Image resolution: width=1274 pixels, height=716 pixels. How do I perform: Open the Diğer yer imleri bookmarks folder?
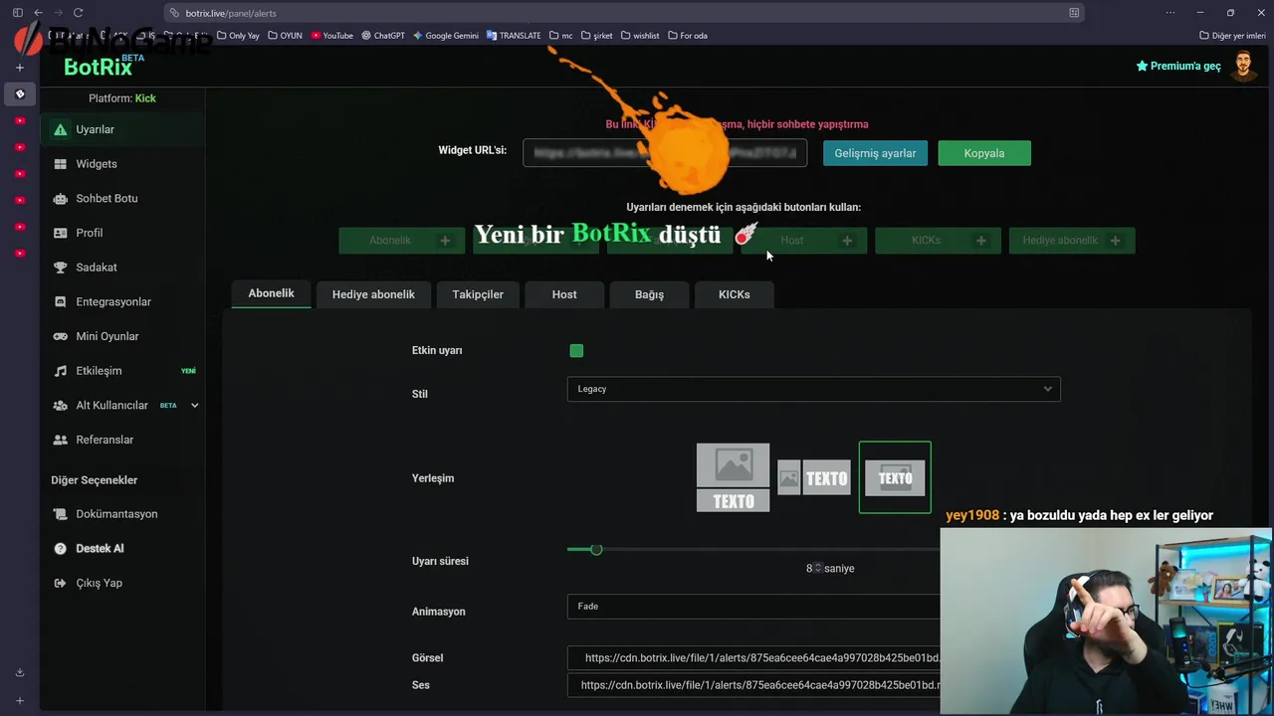click(x=1232, y=36)
